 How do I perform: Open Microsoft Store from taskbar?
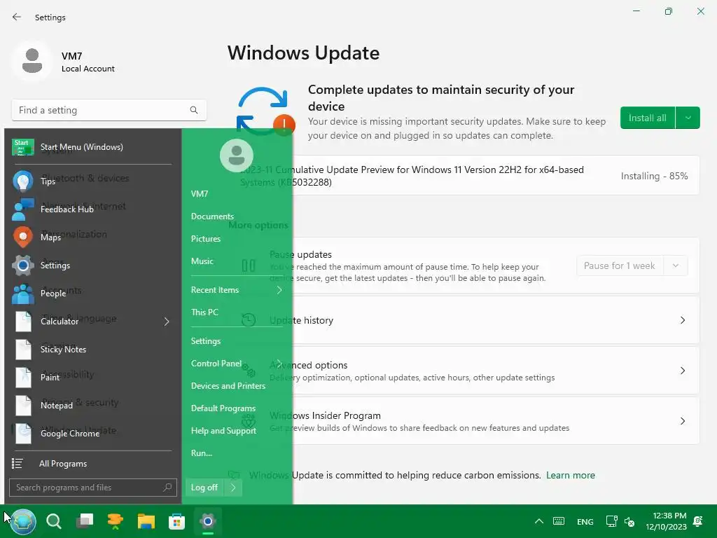click(176, 521)
